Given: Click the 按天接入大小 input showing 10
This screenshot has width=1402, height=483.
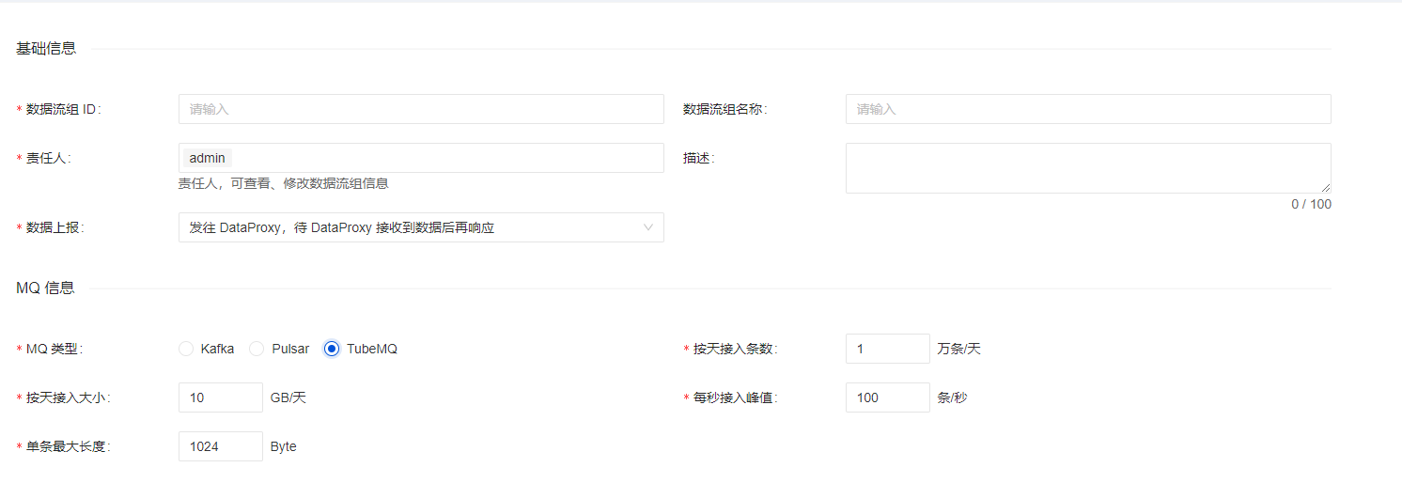Looking at the screenshot, I should tap(220, 397).
